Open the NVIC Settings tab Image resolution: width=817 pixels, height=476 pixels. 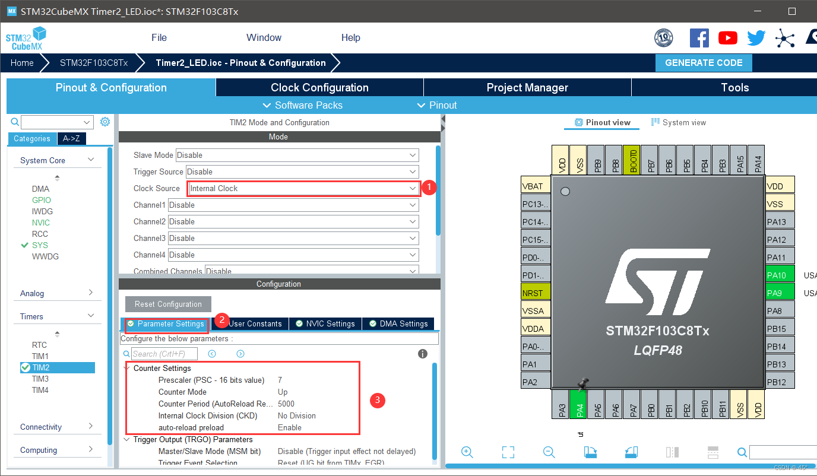(325, 323)
